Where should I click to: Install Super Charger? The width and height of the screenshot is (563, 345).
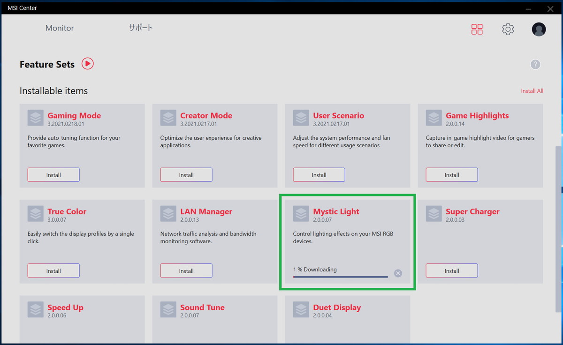pyautogui.click(x=452, y=270)
